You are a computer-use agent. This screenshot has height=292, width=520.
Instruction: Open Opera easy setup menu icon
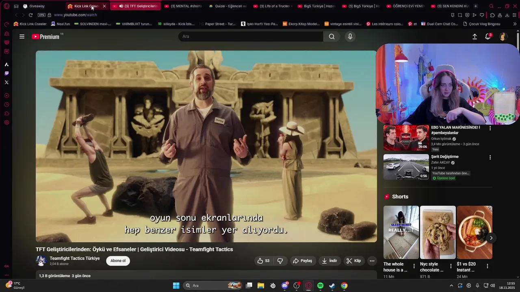click(x=514, y=15)
